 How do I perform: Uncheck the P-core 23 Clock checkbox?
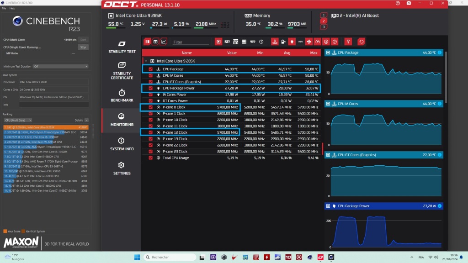[x=150, y=152]
